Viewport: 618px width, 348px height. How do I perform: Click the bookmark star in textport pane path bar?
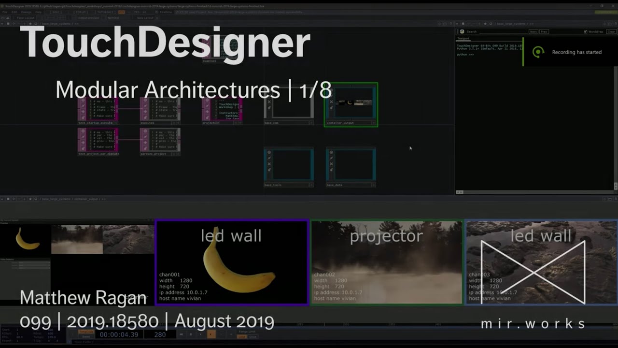[x=485, y=24]
